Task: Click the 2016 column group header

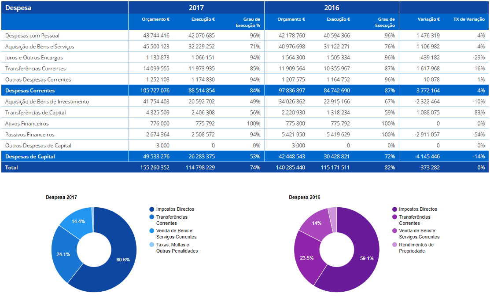Action: coord(332,8)
